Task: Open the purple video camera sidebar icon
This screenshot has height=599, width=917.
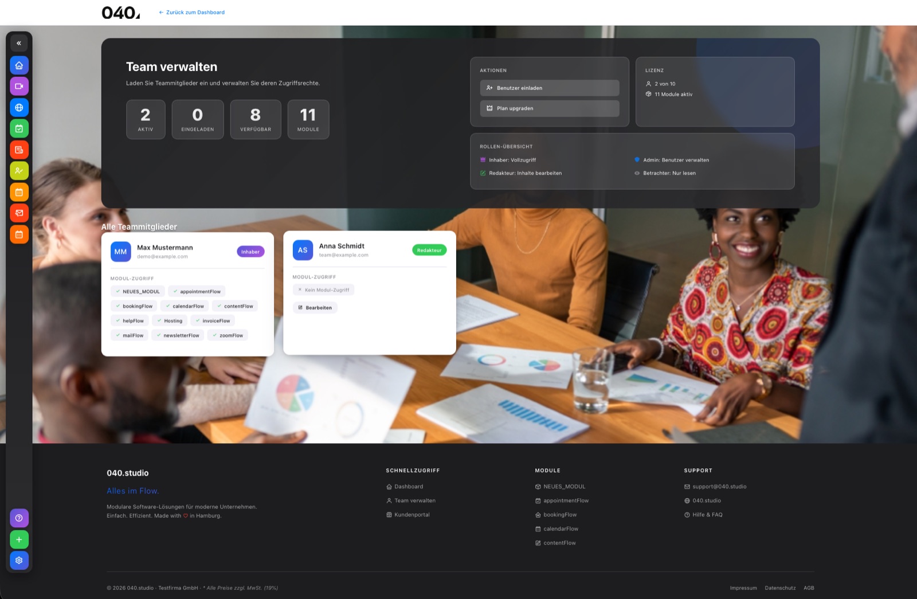Action: 19,87
